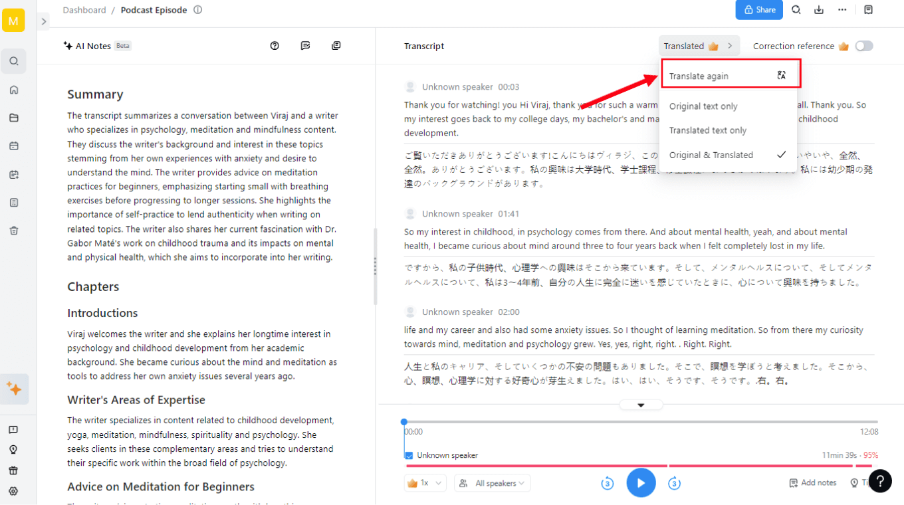Click the Share button
The height and width of the screenshot is (505, 904).
[x=758, y=9]
